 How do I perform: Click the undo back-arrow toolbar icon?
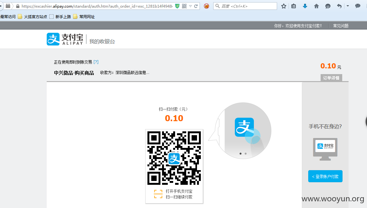339,6
